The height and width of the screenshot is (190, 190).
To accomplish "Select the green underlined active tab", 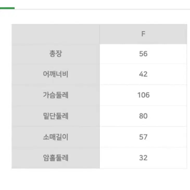I will (x=7, y=8).
